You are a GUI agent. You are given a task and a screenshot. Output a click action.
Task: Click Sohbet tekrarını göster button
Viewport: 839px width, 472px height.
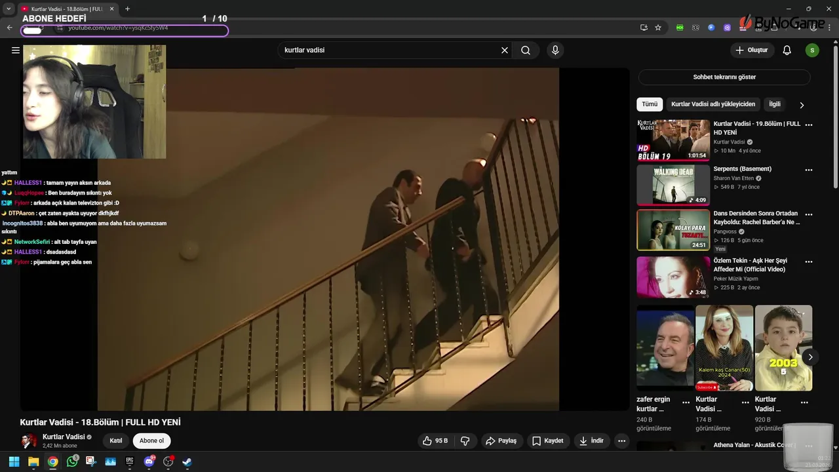point(724,77)
